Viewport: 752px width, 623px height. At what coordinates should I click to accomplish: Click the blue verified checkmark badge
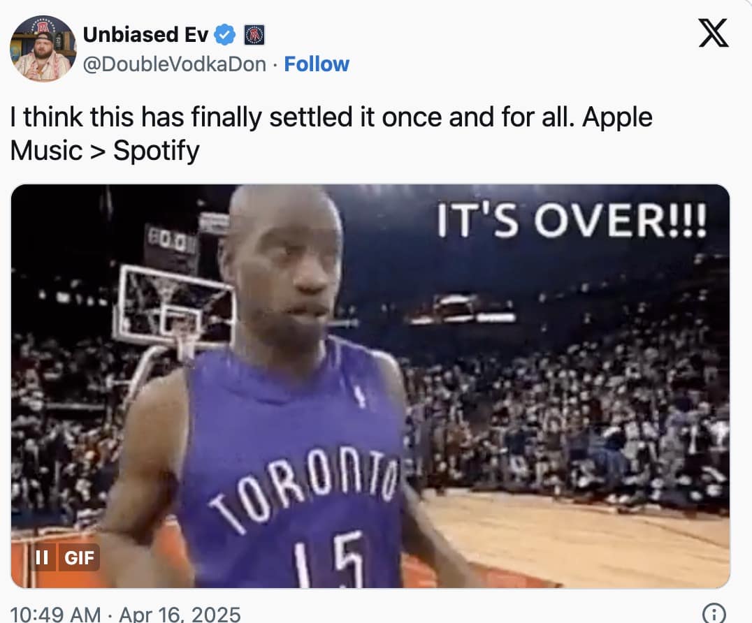coord(224,35)
